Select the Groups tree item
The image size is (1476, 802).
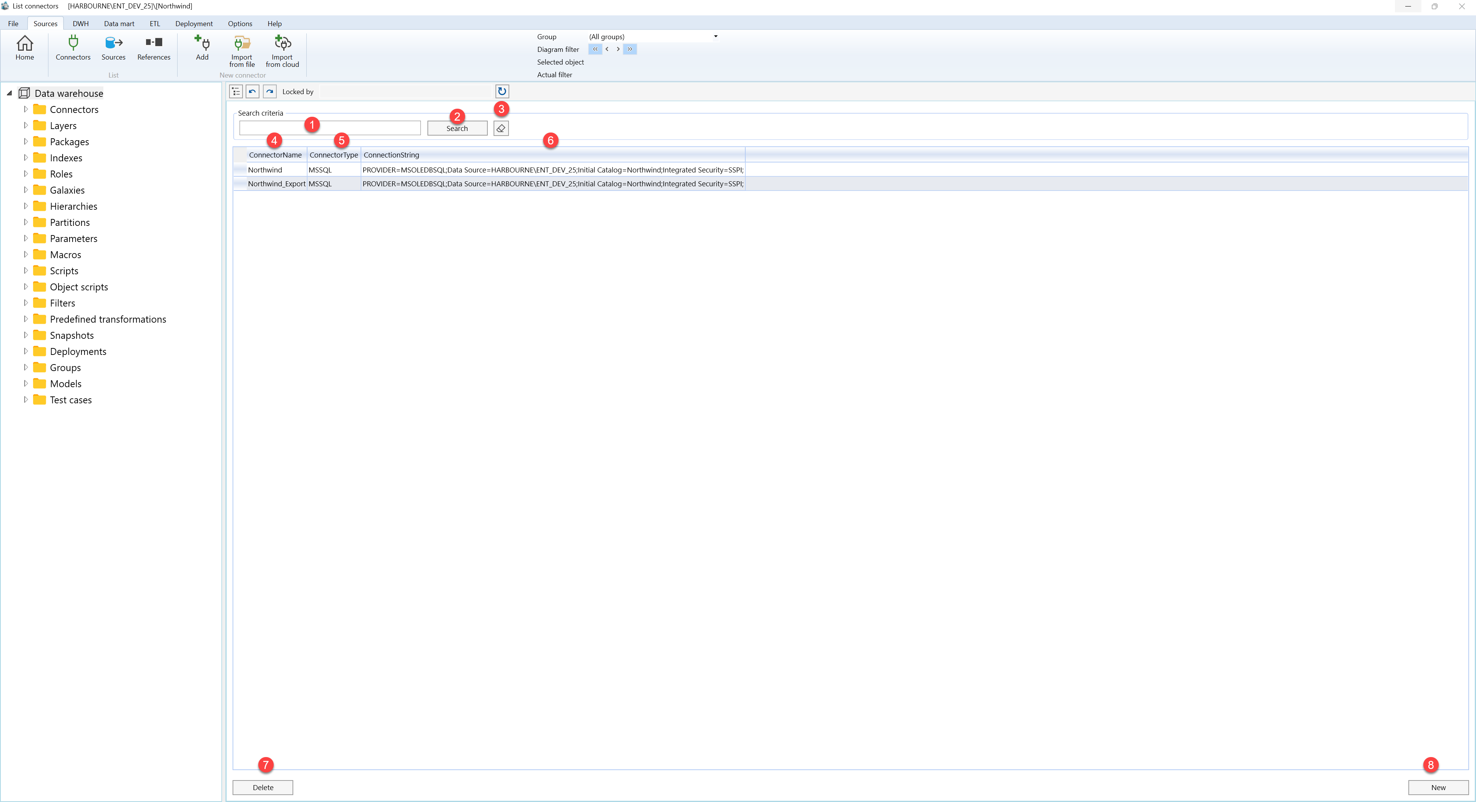[65, 367]
